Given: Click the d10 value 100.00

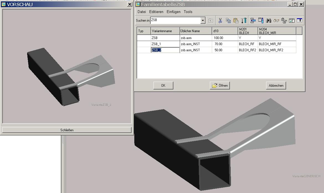Looking at the screenshot, I should 225,38.
